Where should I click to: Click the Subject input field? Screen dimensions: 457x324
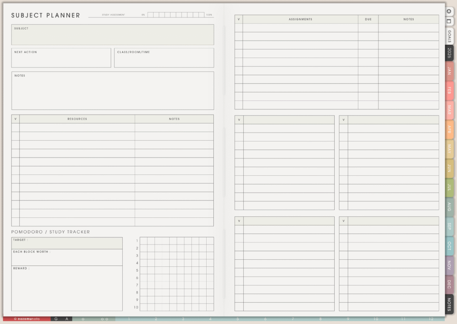[x=112, y=36]
